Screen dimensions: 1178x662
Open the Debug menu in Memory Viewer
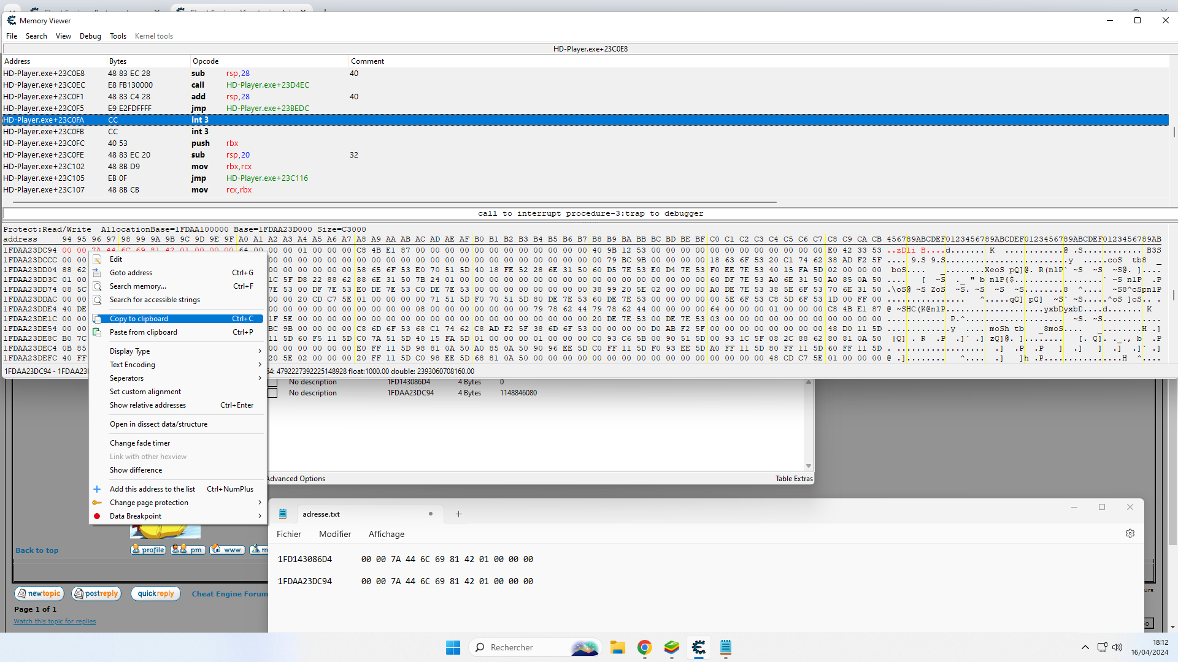point(90,36)
